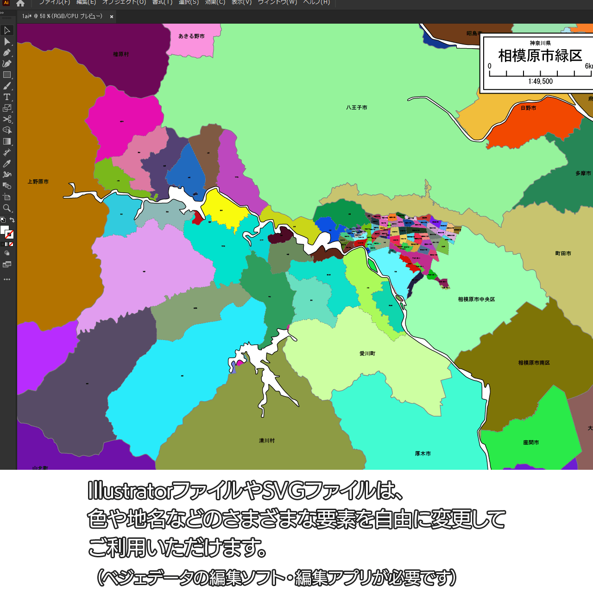
Task: Select the Type tool
Action: point(7,97)
